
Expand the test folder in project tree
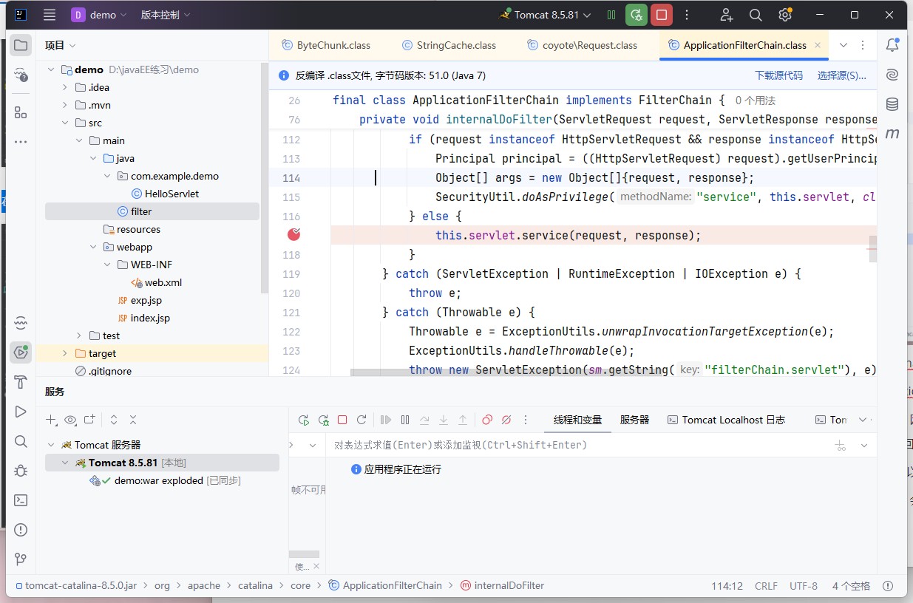pyautogui.click(x=79, y=335)
